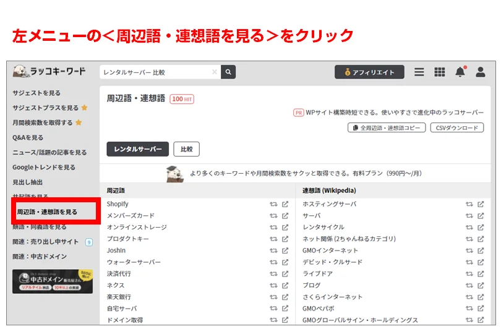Click re-search icon for ホスティングサーバ
501x334 pixels.
click(x=469, y=204)
